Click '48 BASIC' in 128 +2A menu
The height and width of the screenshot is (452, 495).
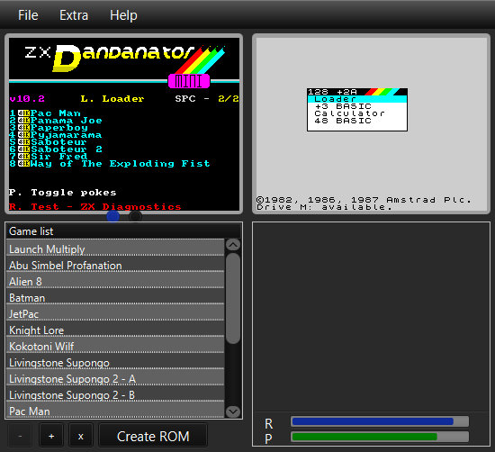pyautogui.click(x=343, y=121)
